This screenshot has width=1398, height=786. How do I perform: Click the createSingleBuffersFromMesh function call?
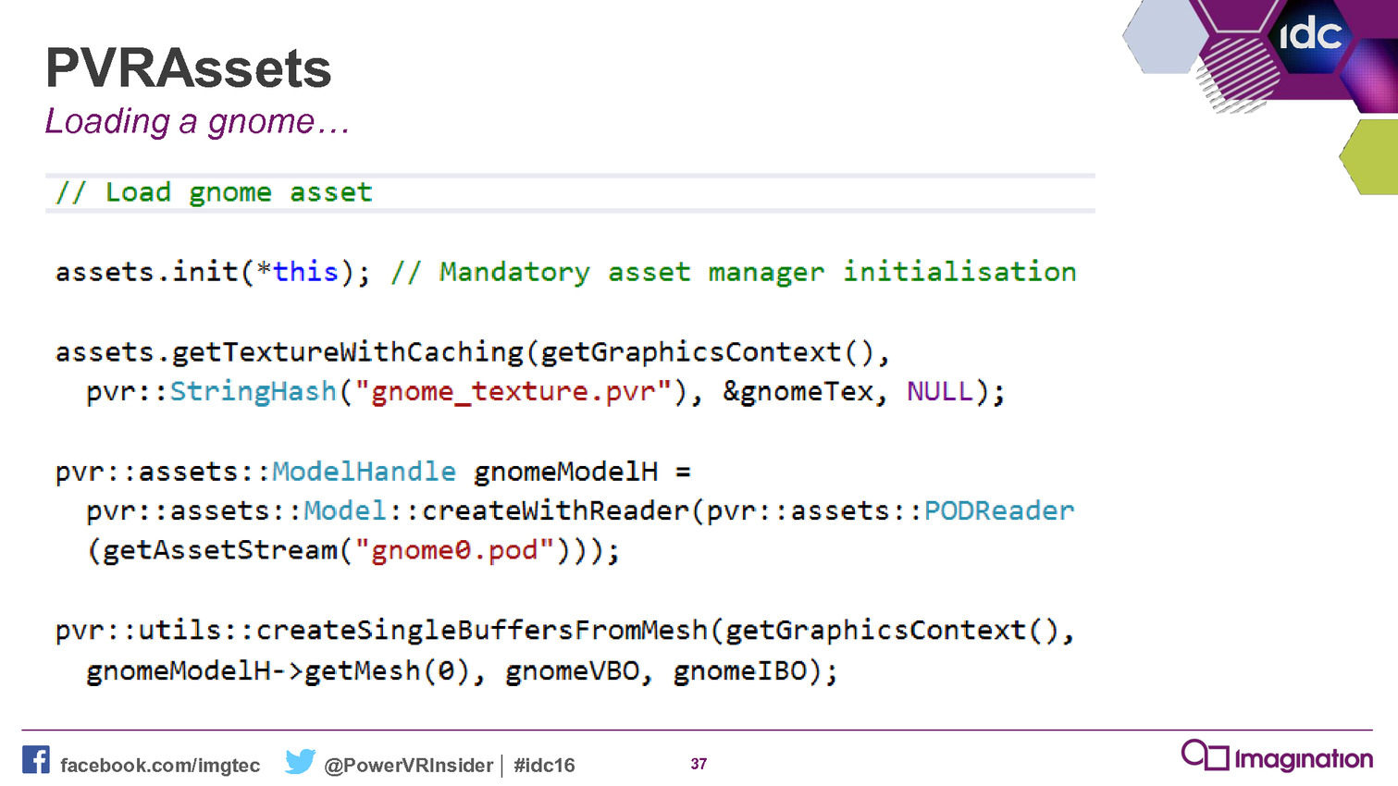pos(481,631)
